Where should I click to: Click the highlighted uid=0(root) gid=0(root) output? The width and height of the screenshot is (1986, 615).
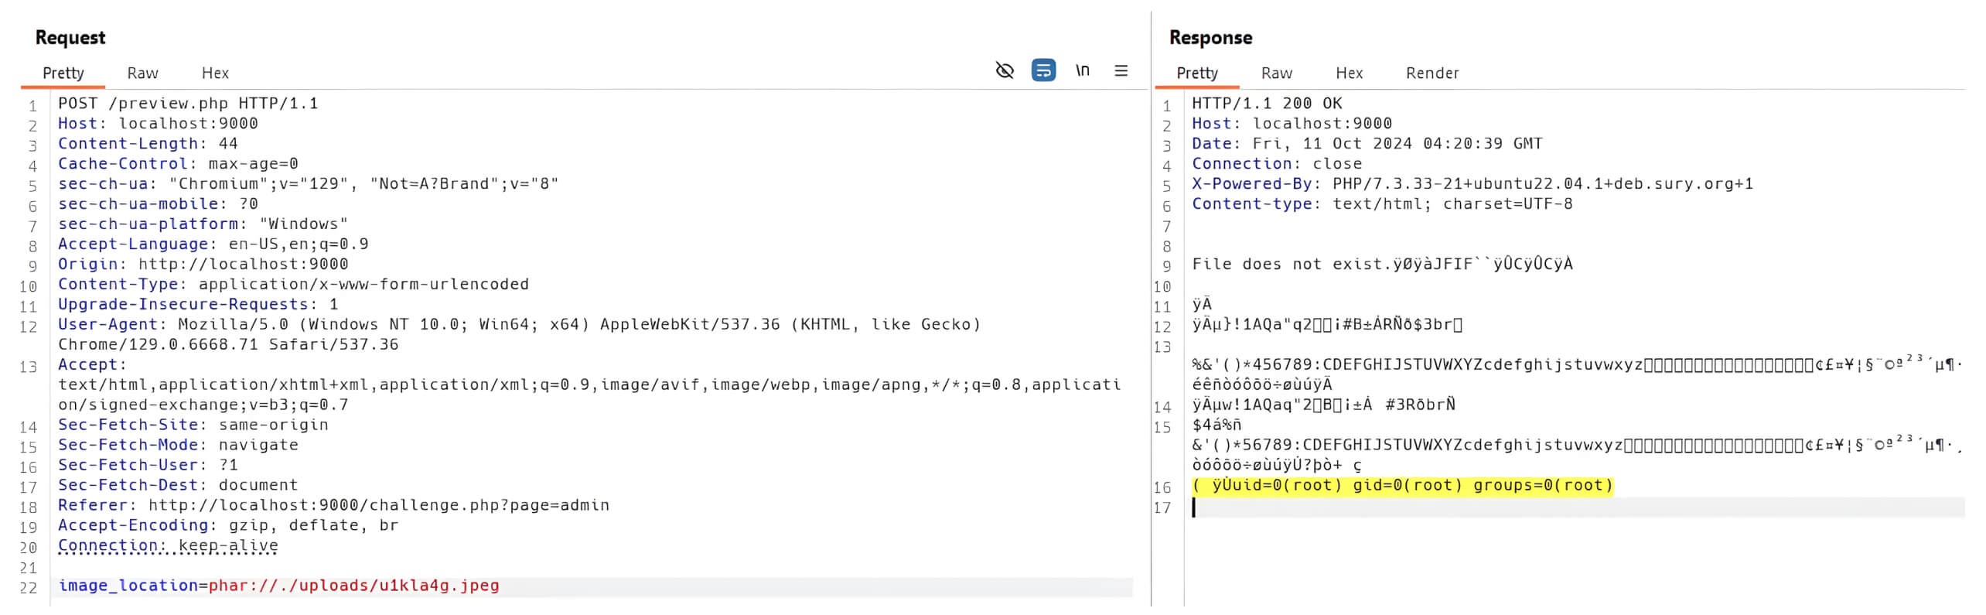point(1402,486)
